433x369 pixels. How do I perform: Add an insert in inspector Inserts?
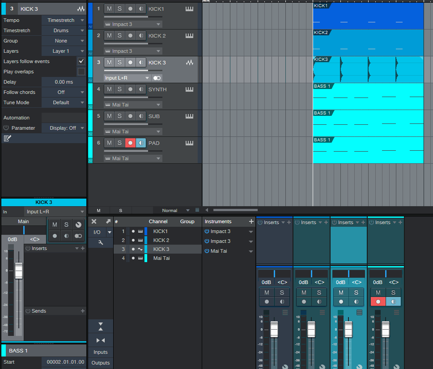click(83, 248)
